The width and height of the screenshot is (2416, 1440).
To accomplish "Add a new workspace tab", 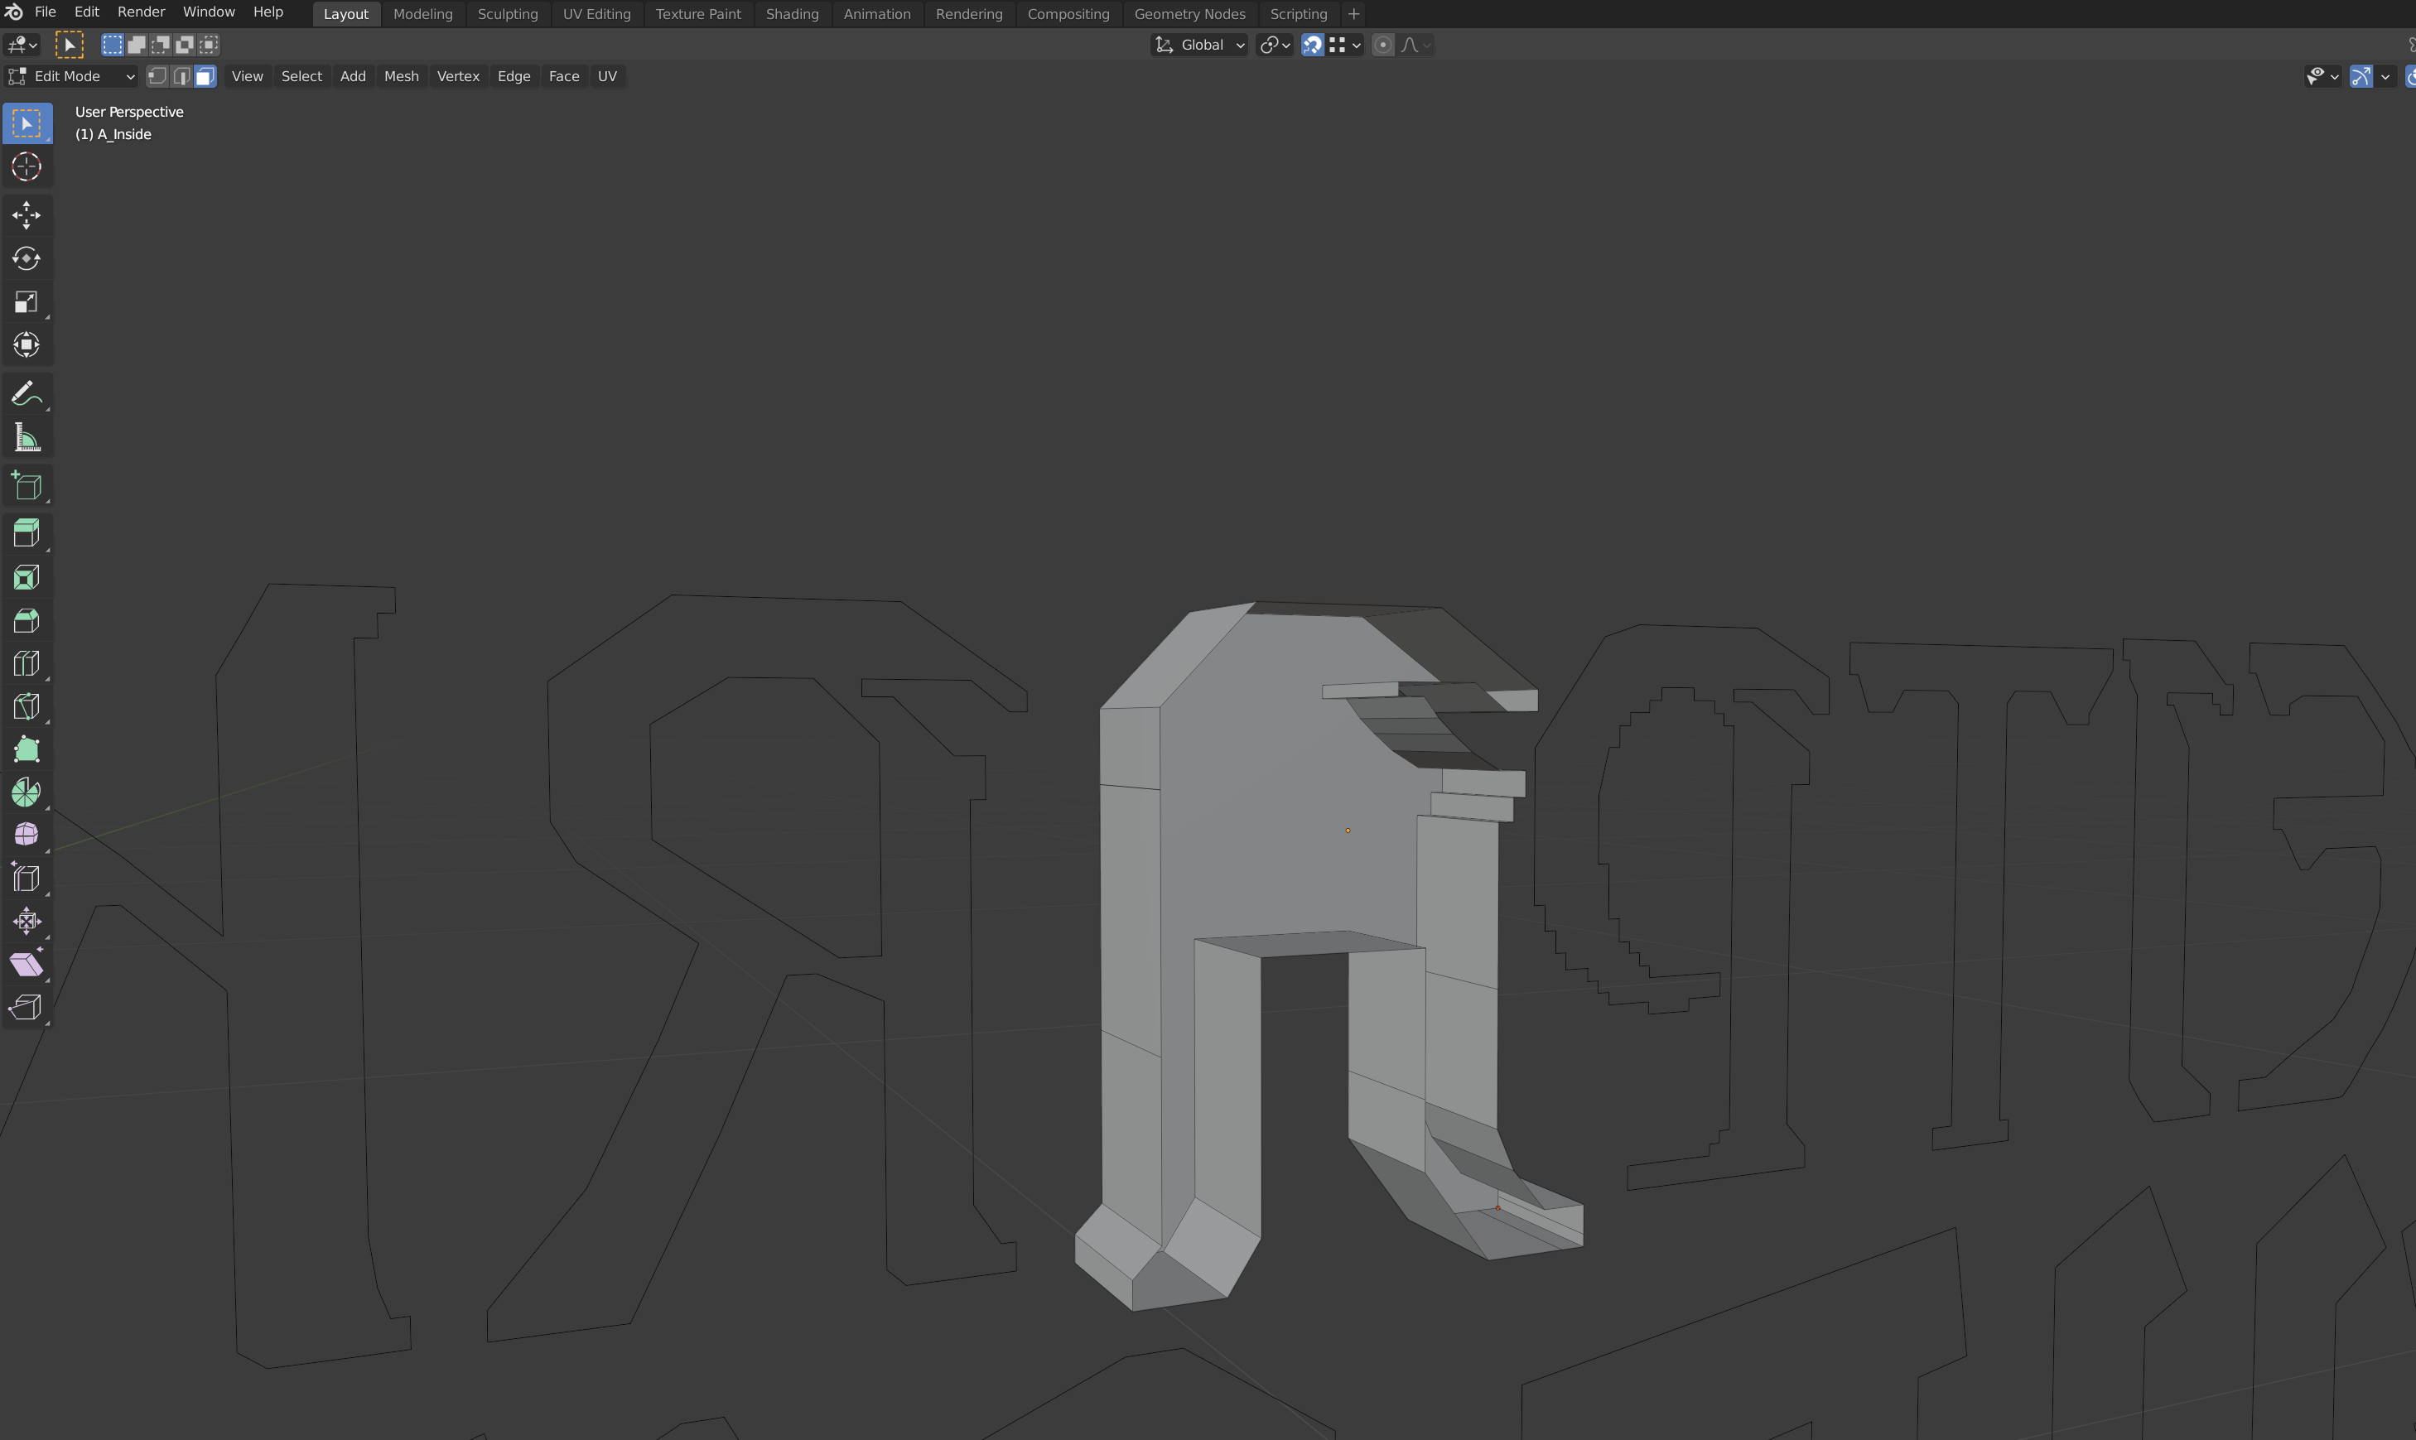I will [x=1353, y=13].
